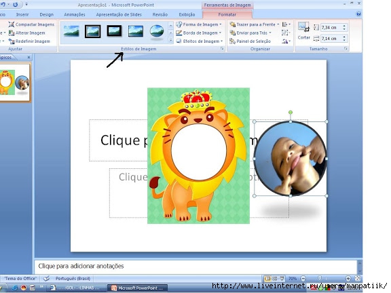
Task: Click Trazer para a Frente
Action: click(x=255, y=24)
